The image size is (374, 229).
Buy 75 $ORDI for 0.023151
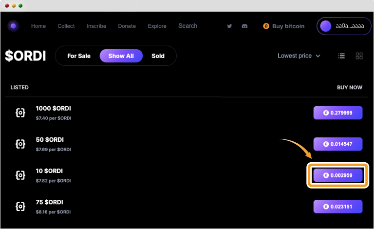338,207
